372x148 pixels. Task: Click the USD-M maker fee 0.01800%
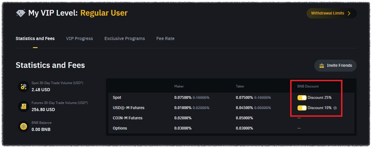click(183, 108)
